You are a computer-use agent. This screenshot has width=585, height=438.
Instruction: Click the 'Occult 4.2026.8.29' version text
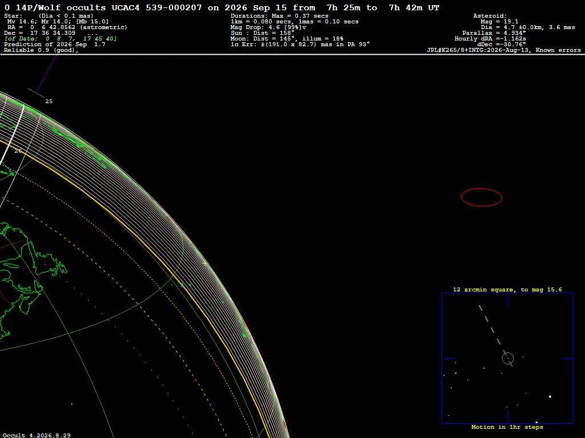(x=37, y=435)
